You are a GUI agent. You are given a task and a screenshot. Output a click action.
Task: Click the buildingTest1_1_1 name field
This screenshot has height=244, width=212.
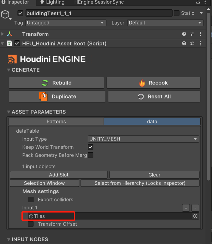99,13
